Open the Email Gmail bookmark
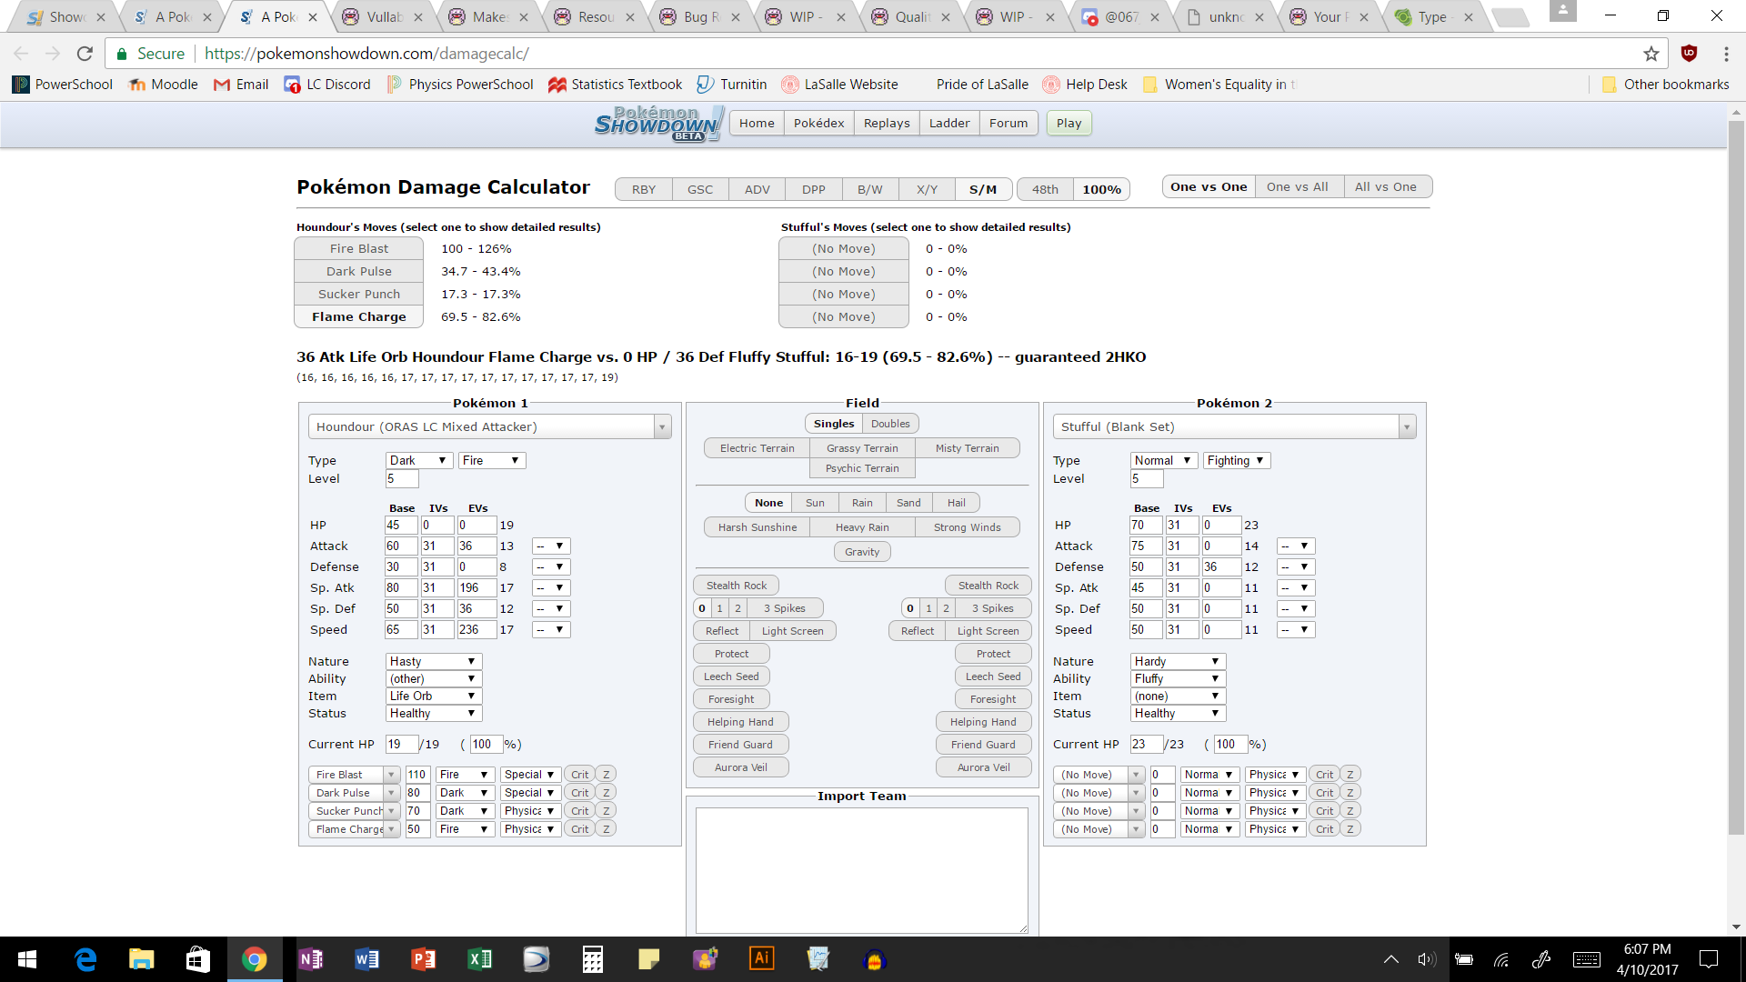The image size is (1746, 982). [241, 85]
